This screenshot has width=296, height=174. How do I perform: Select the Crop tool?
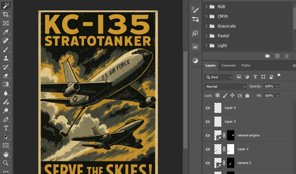[6, 14]
